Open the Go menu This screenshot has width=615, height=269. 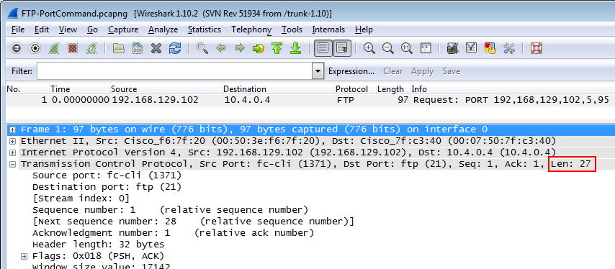(93, 29)
